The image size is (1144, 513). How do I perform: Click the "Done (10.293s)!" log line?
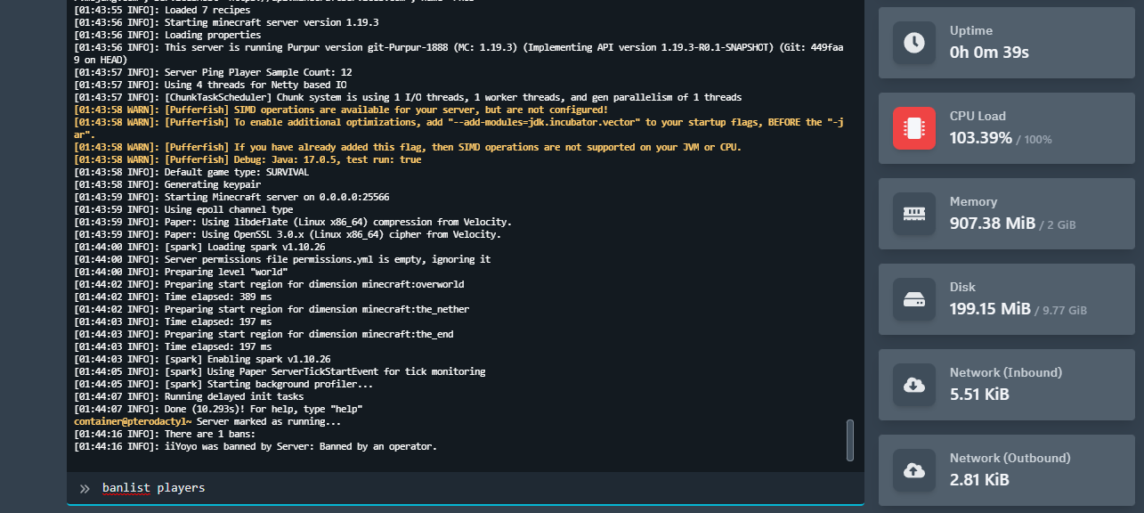coord(219,409)
